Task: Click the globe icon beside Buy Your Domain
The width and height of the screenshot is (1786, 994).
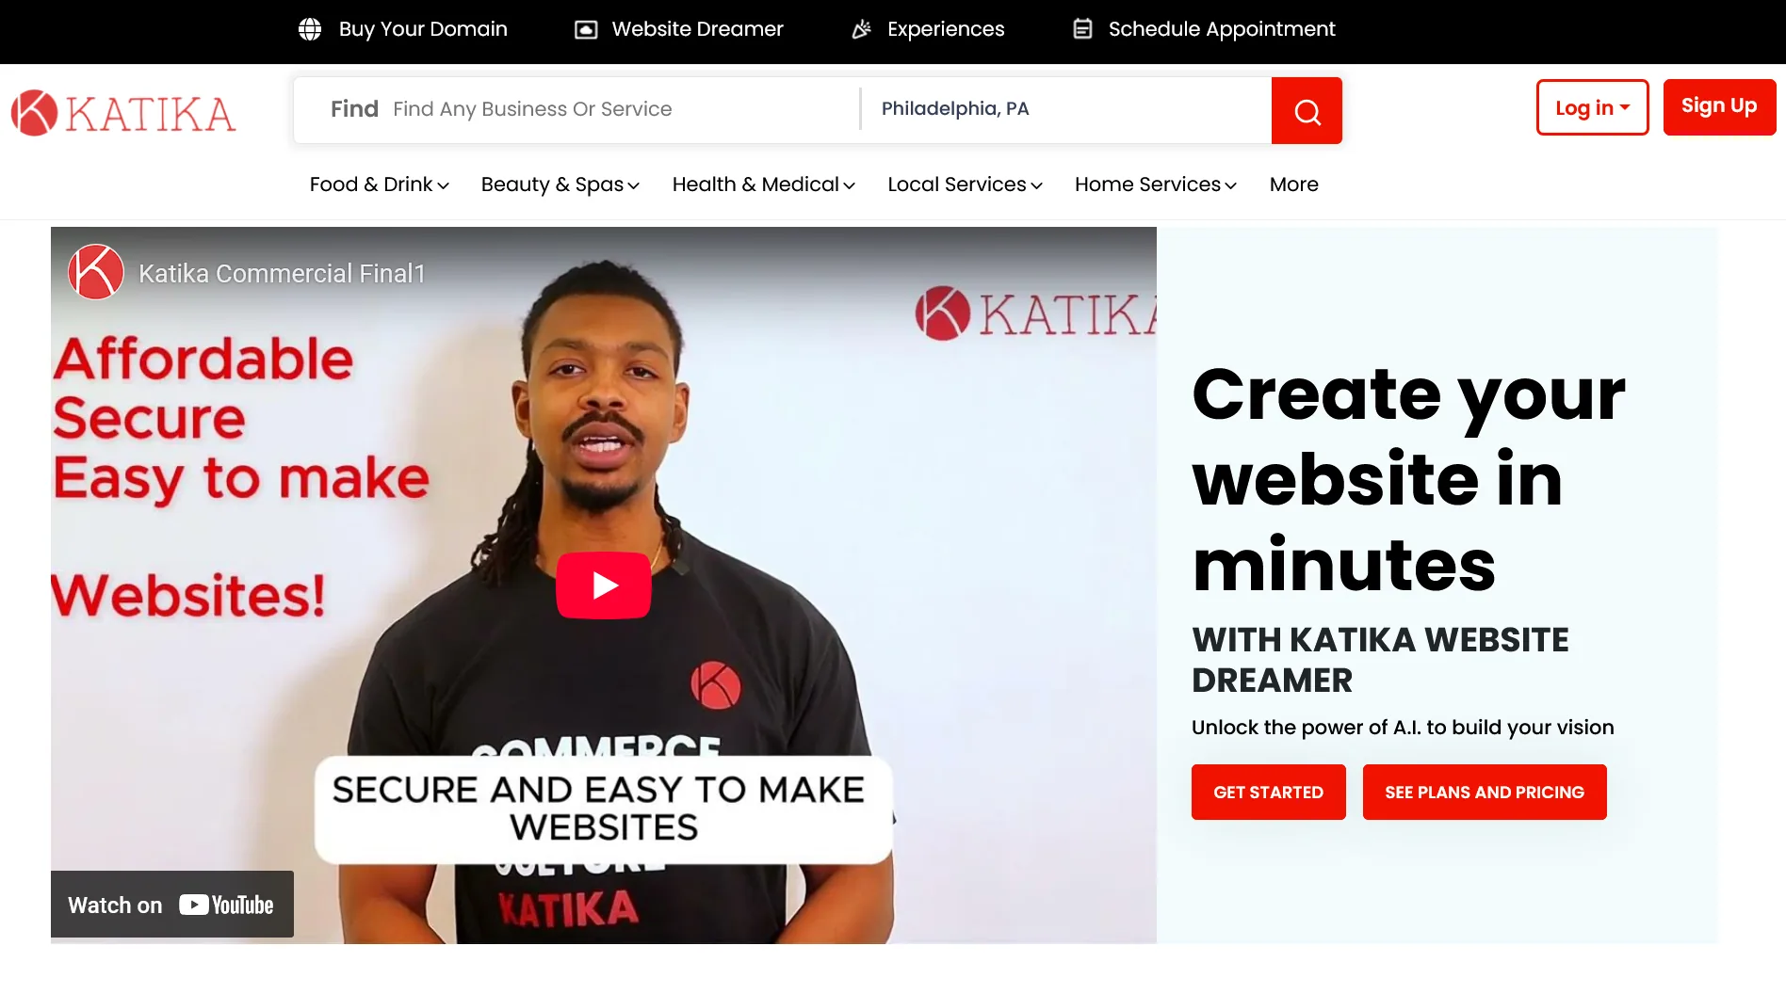Action: click(310, 29)
